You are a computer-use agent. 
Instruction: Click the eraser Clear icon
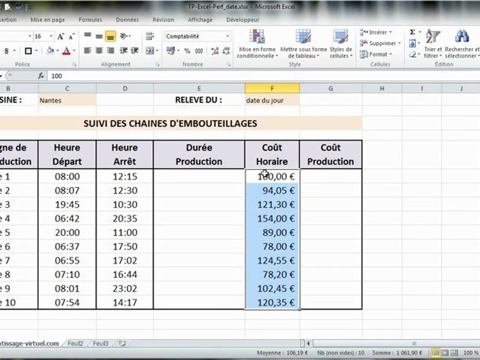pyautogui.click(x=412, y=54)
